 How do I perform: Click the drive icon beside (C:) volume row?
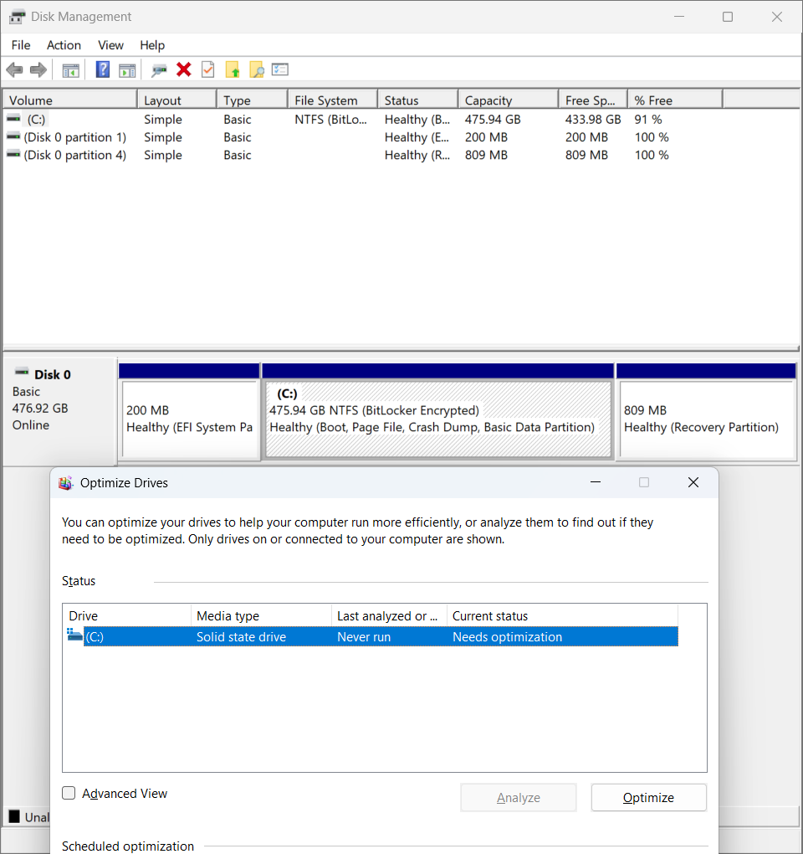[x=13, y=119]
